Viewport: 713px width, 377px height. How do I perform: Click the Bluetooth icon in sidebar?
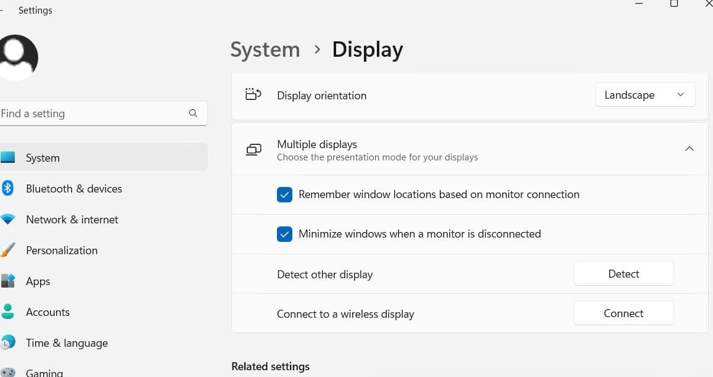point(8,188)
